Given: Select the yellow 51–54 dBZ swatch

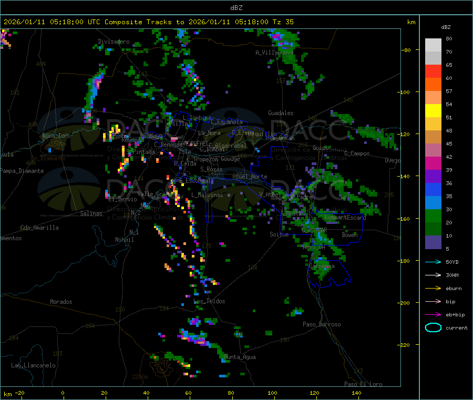Looking at the screenshot, I should click(x=433, y=111).
